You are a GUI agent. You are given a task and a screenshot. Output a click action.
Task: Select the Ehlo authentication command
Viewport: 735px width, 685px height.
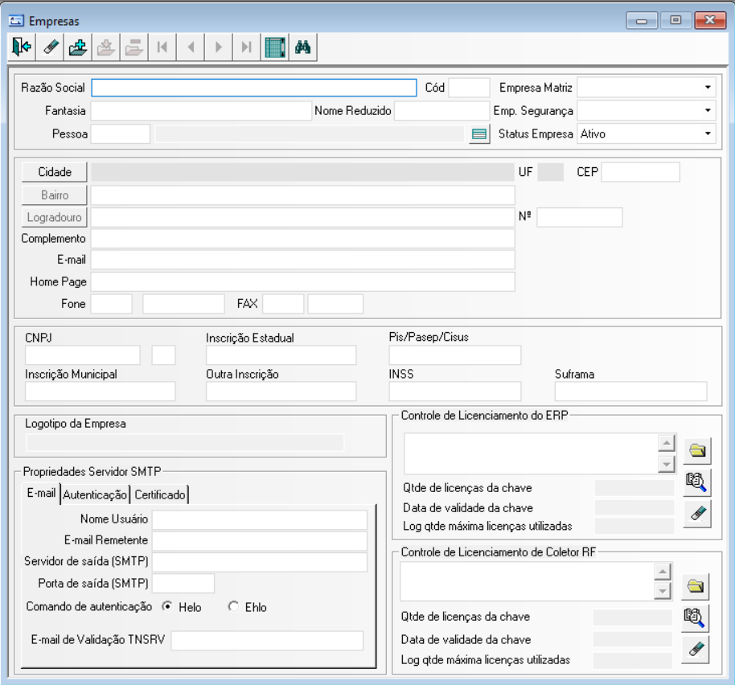point(233,607)
